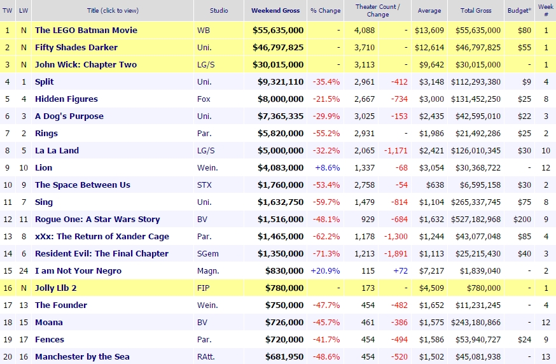Sort by Title (click to view) header
The height and width of the screenshot is (364, 556).
(113, 11)
